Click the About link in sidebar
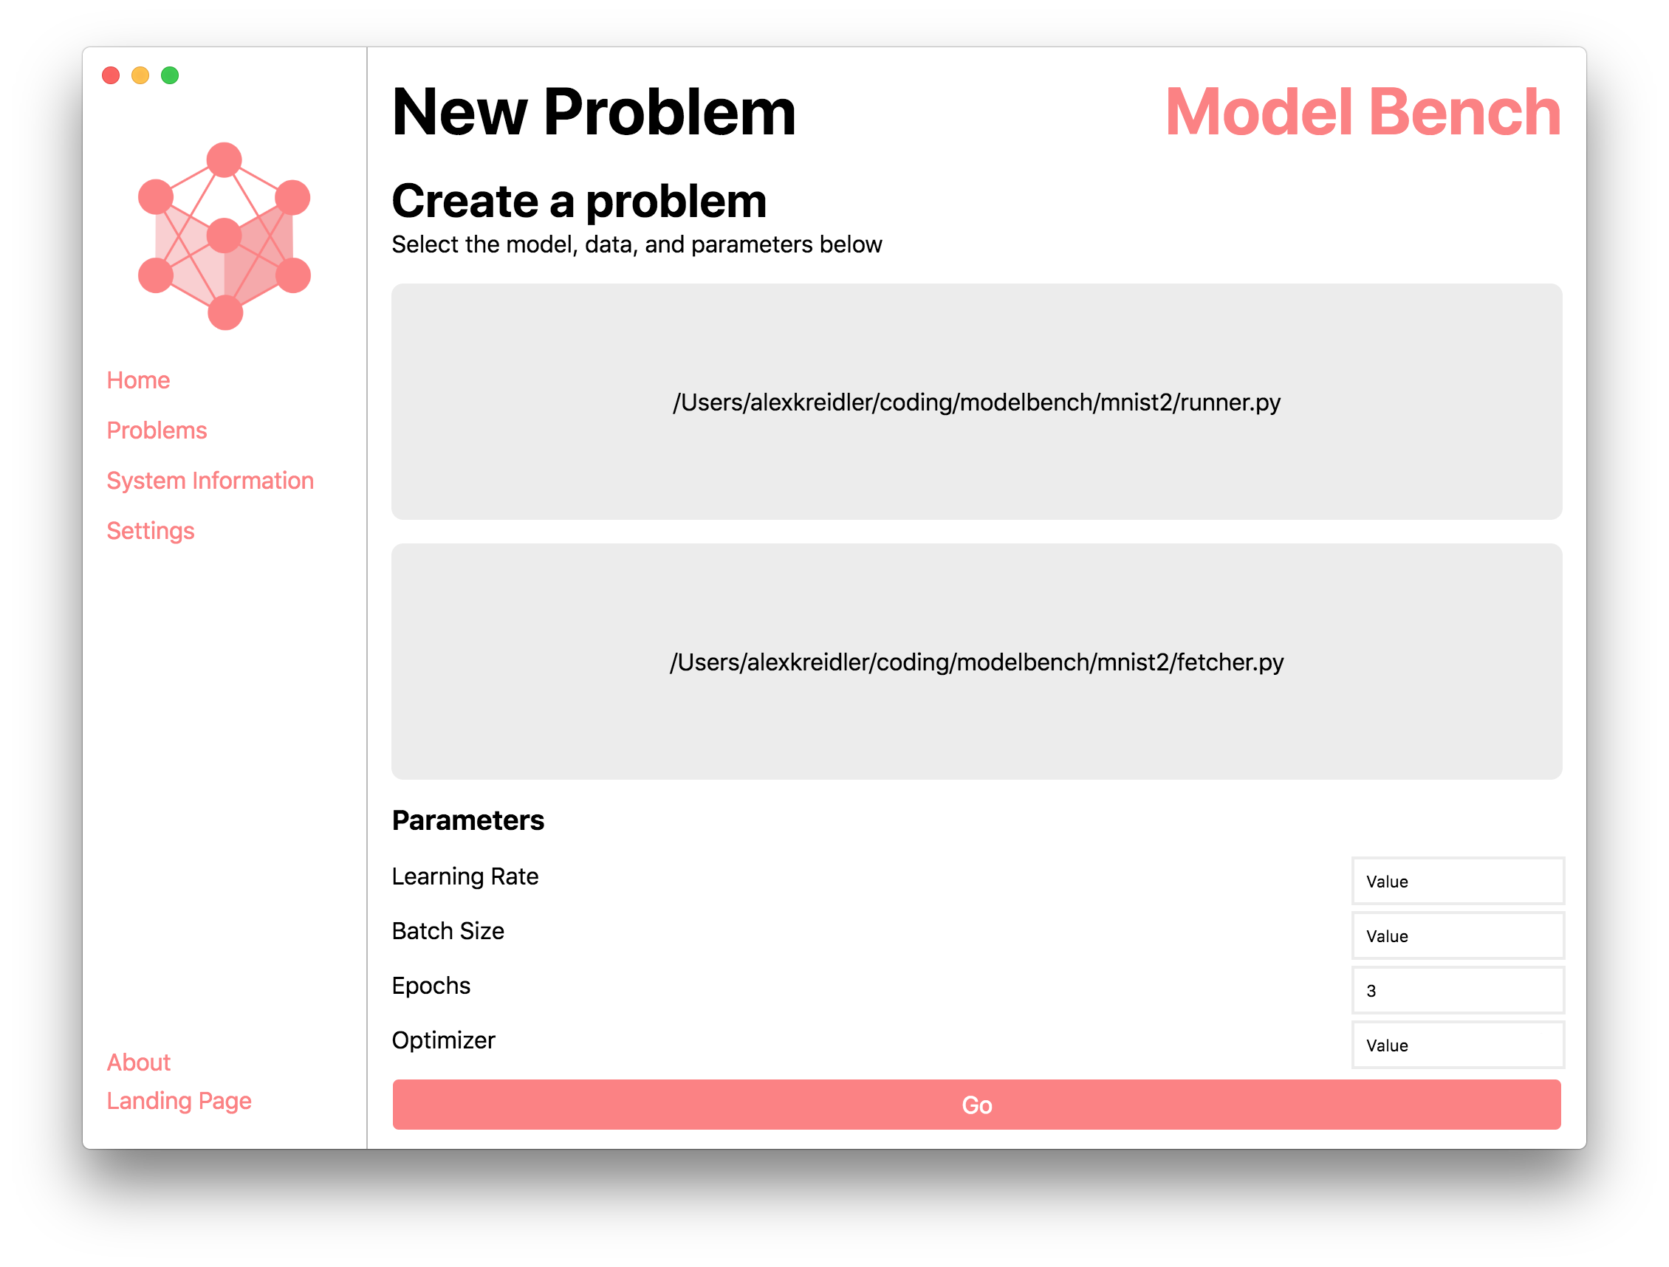This screenshot has height=1267, width=1669. tap(140, 1061)
